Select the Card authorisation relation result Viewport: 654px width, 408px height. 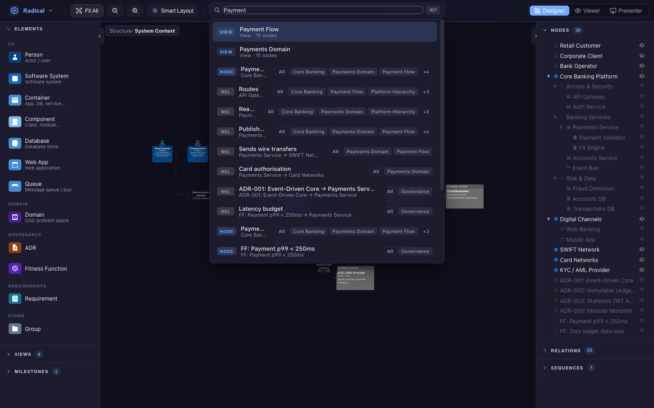click(325, 171)
